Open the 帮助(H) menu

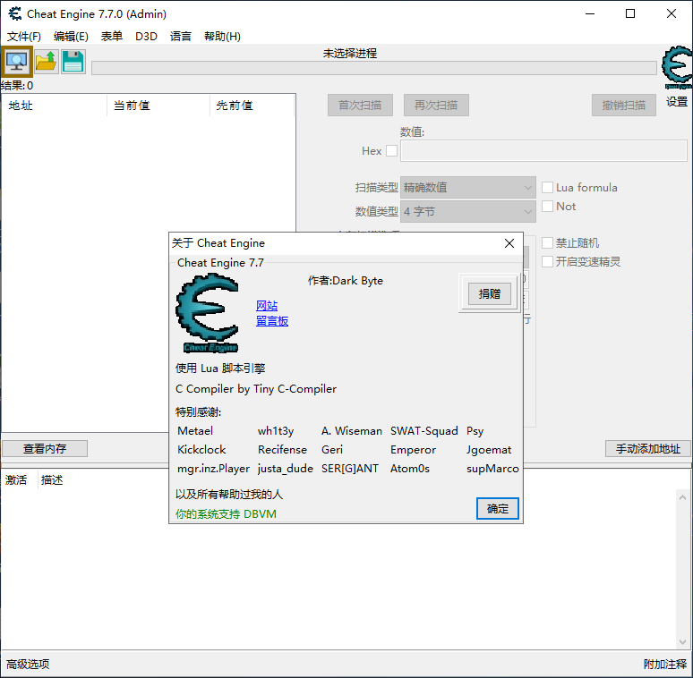click(x=222, y=36)
